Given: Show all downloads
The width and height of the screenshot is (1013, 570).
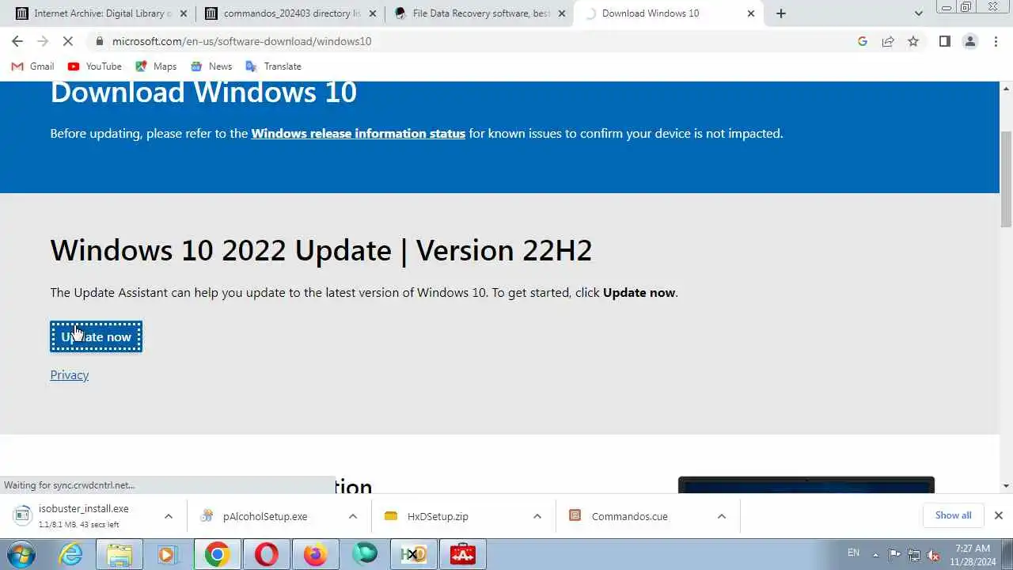Looking at the screenshot, I should coord(953,515).
